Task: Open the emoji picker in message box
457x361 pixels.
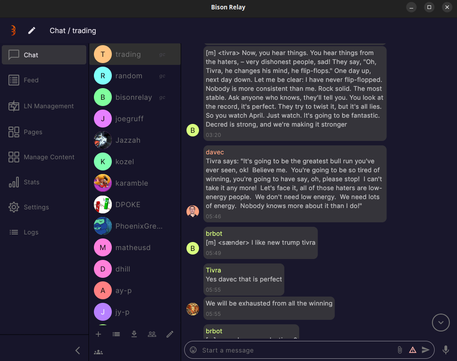Action: pyautogui.click(x=193, y=350)
